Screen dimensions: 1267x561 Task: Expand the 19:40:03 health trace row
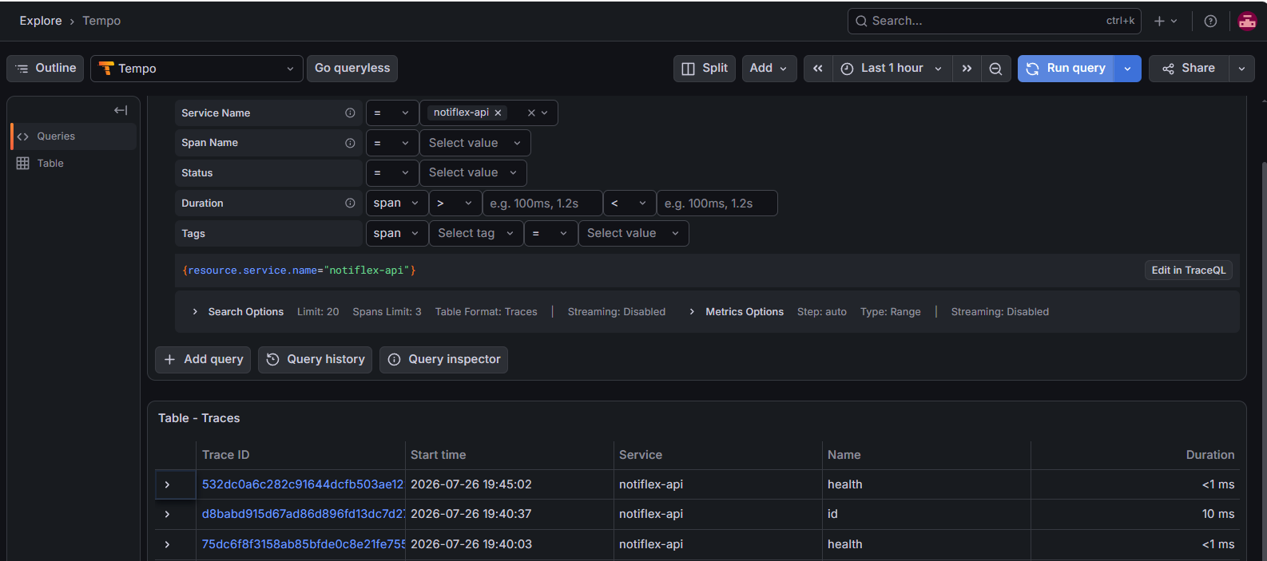click(x=167, y=545)
